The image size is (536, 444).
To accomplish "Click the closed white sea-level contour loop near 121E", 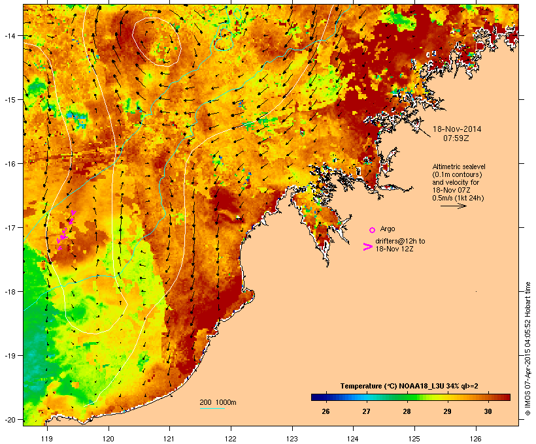I will tap(157, 42).
